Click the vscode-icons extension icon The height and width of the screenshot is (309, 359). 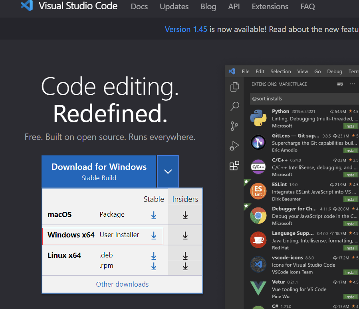(258, 264)
